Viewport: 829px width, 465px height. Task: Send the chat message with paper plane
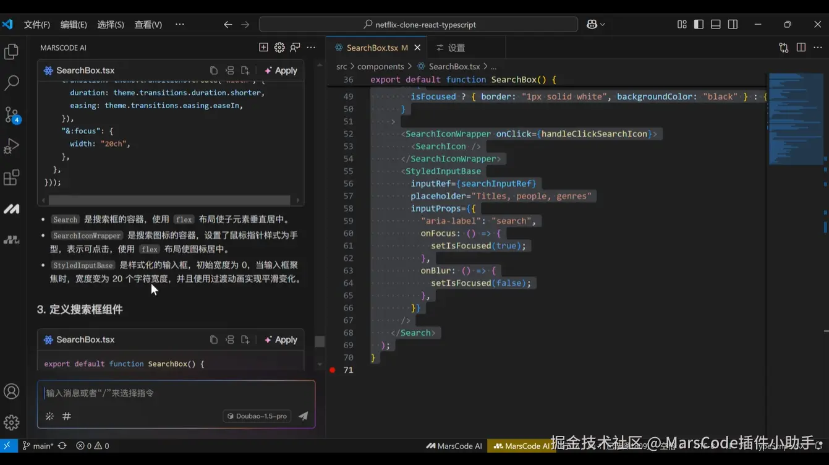click(304, 416)
